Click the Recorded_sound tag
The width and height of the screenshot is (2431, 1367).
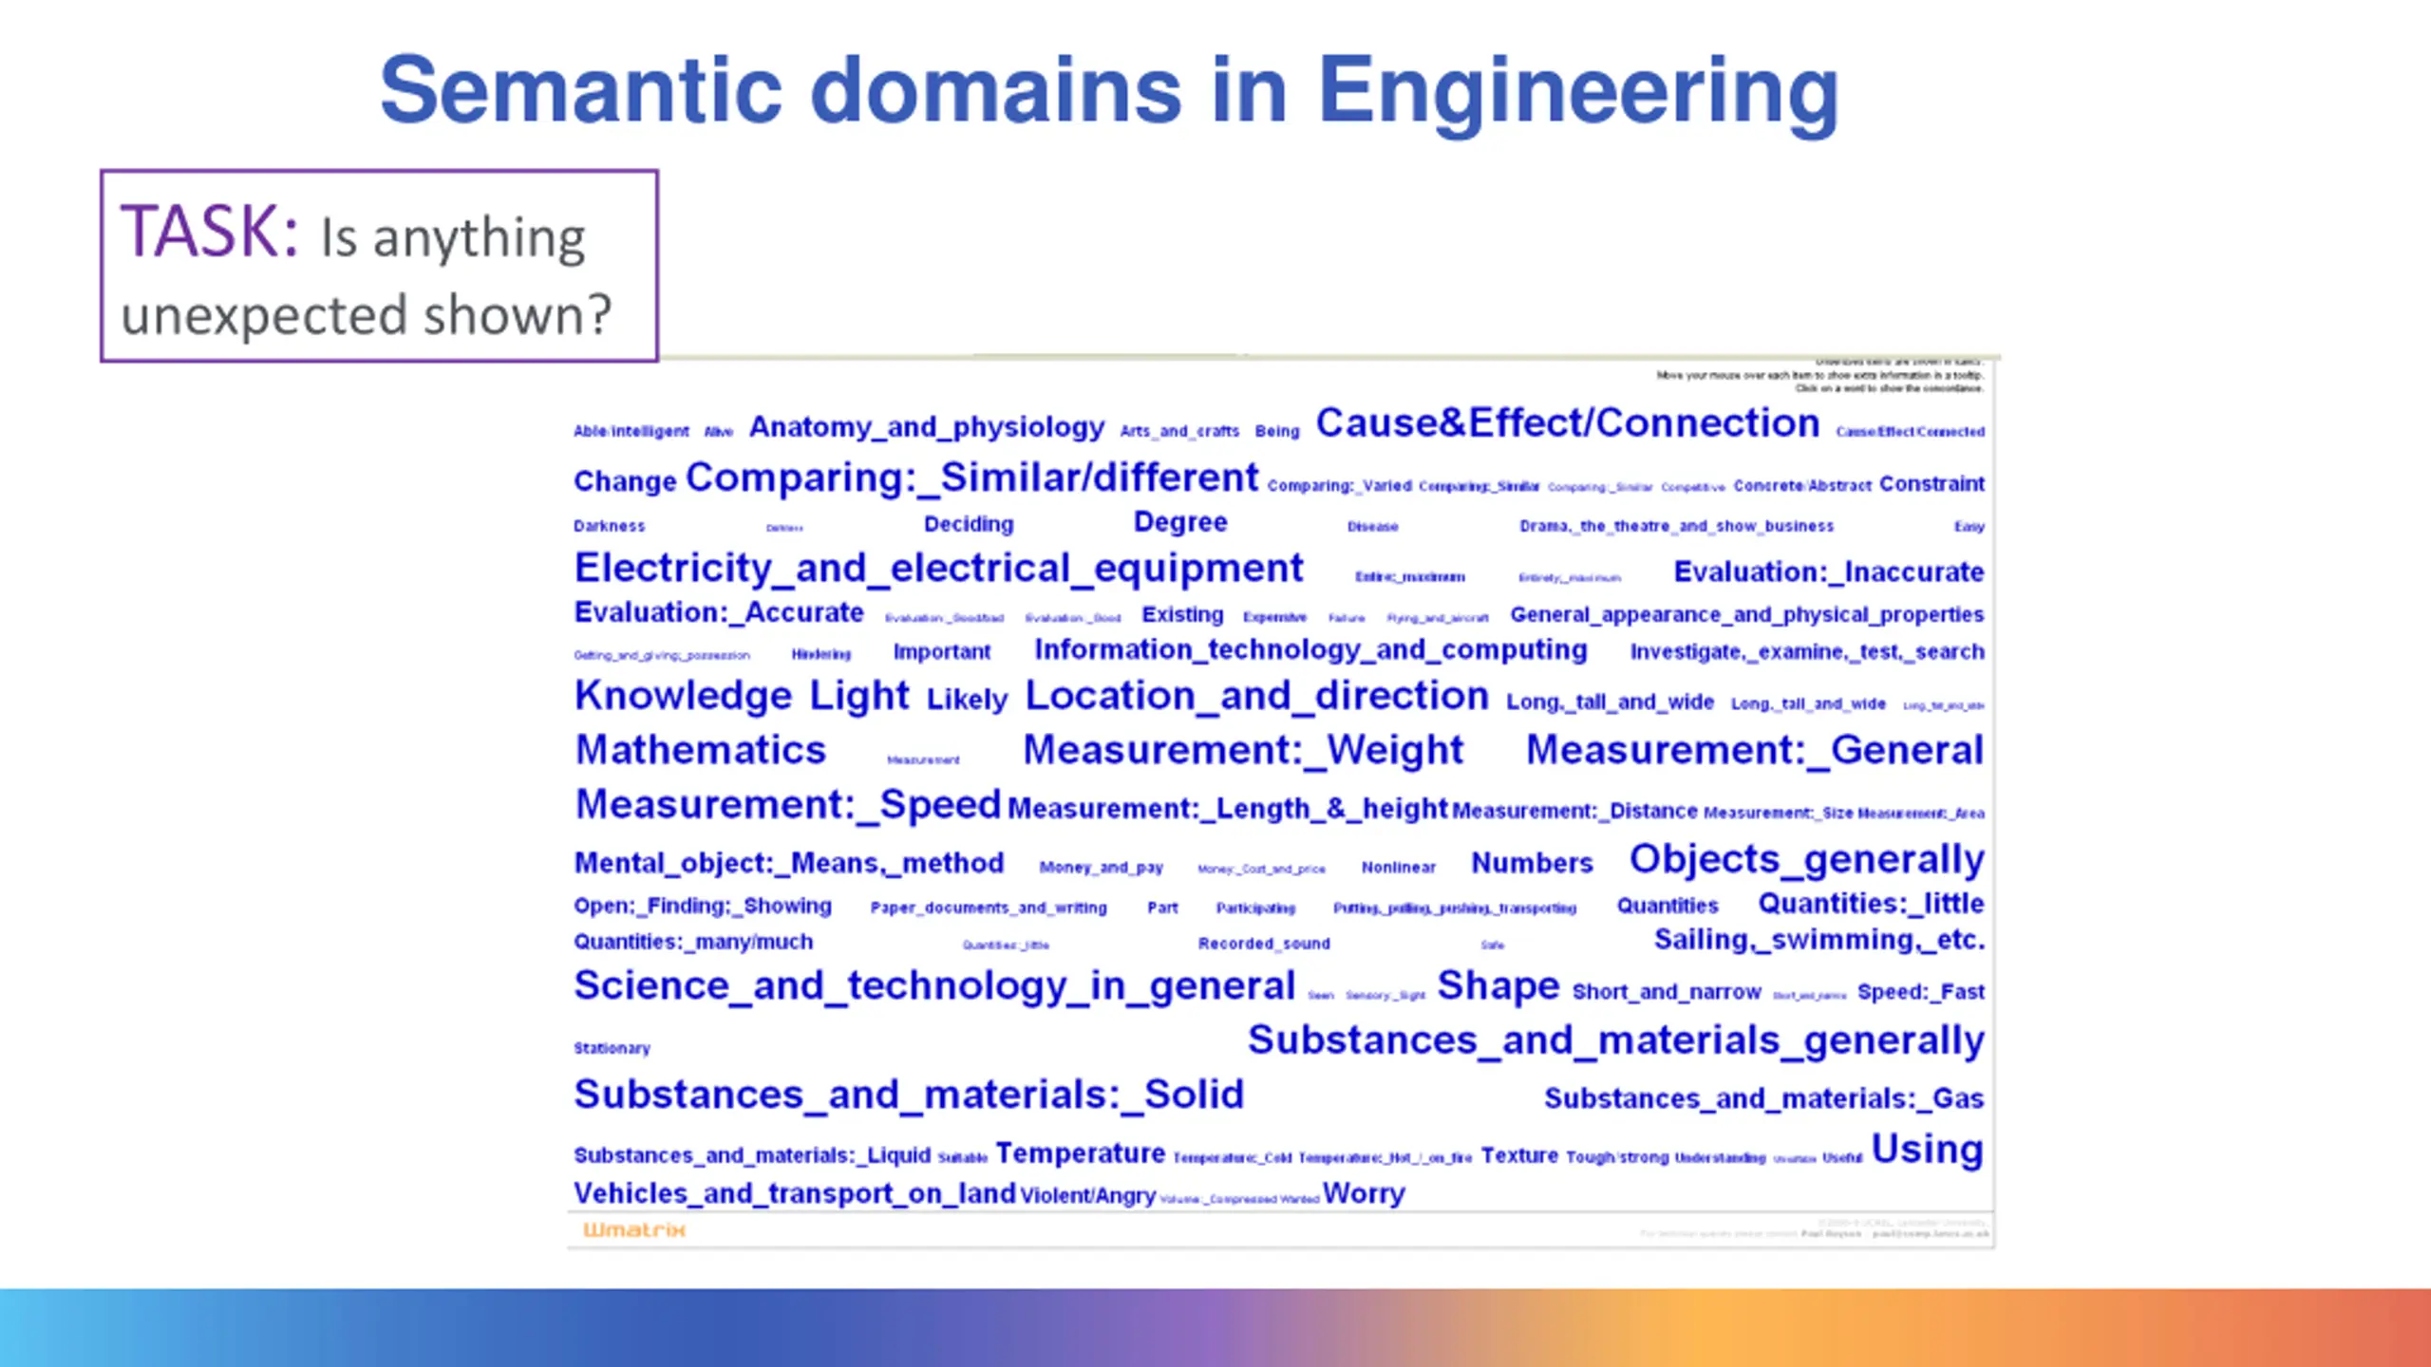[x=1264, y=944]
